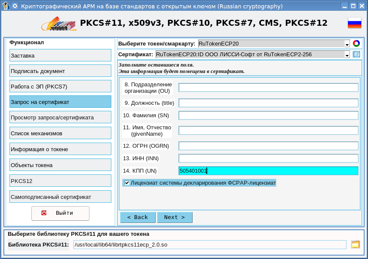This screenshot has height=259, width=368.
Task: Expand the Сертификат dropdown arrow
Action: point(347,55)
